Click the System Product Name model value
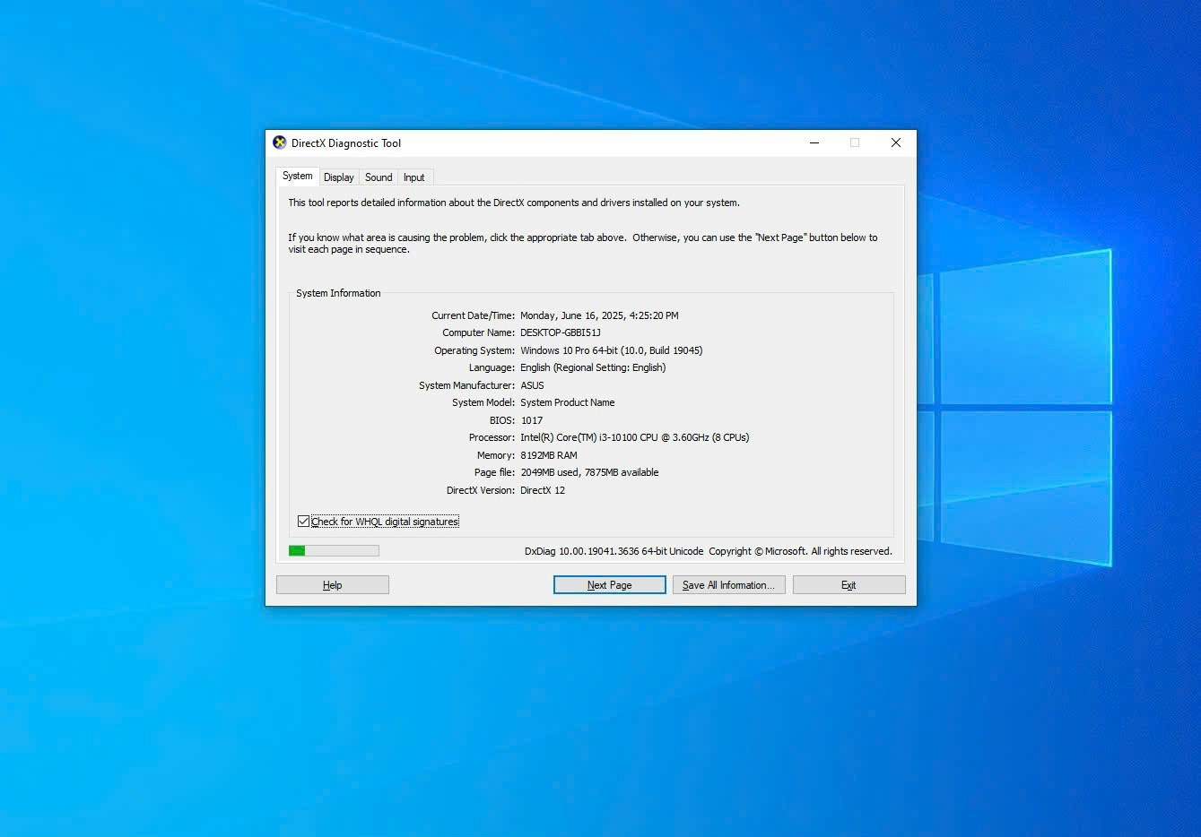Screen dimensions: 1201x837 tap(568, 402)
